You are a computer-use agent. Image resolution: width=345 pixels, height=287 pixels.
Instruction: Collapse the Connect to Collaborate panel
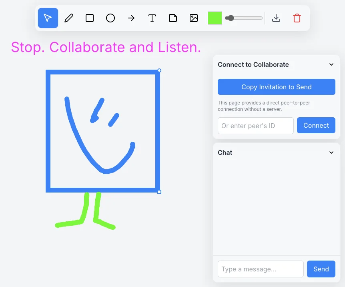pos(331,64)
